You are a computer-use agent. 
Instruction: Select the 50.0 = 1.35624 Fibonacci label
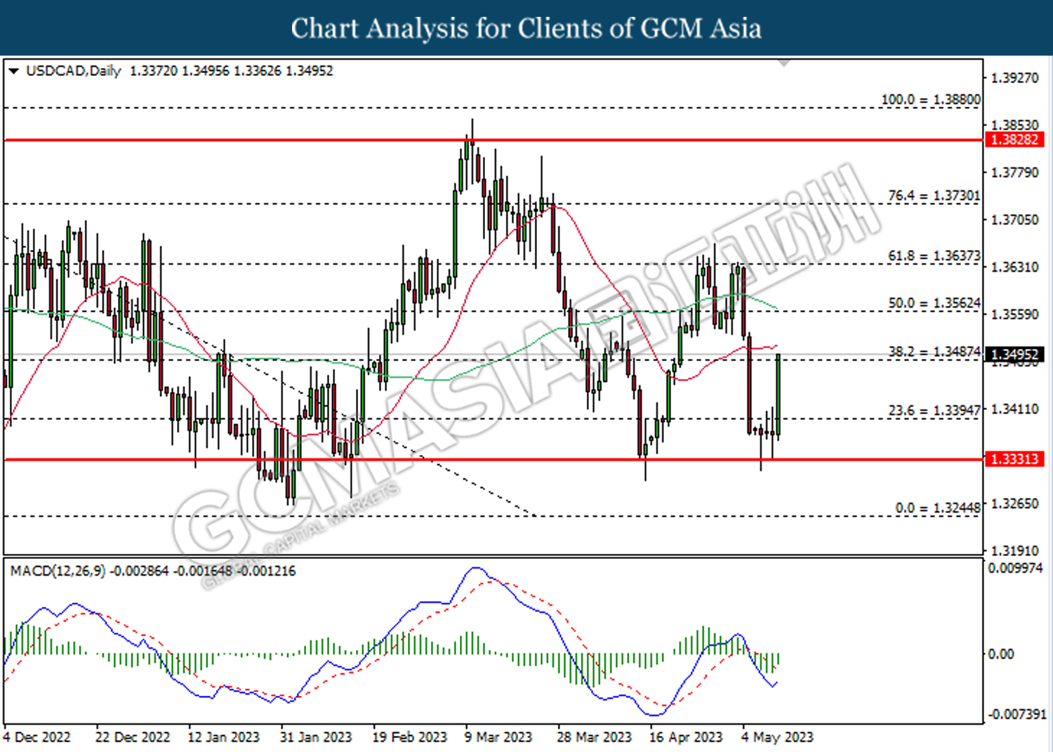934,303
